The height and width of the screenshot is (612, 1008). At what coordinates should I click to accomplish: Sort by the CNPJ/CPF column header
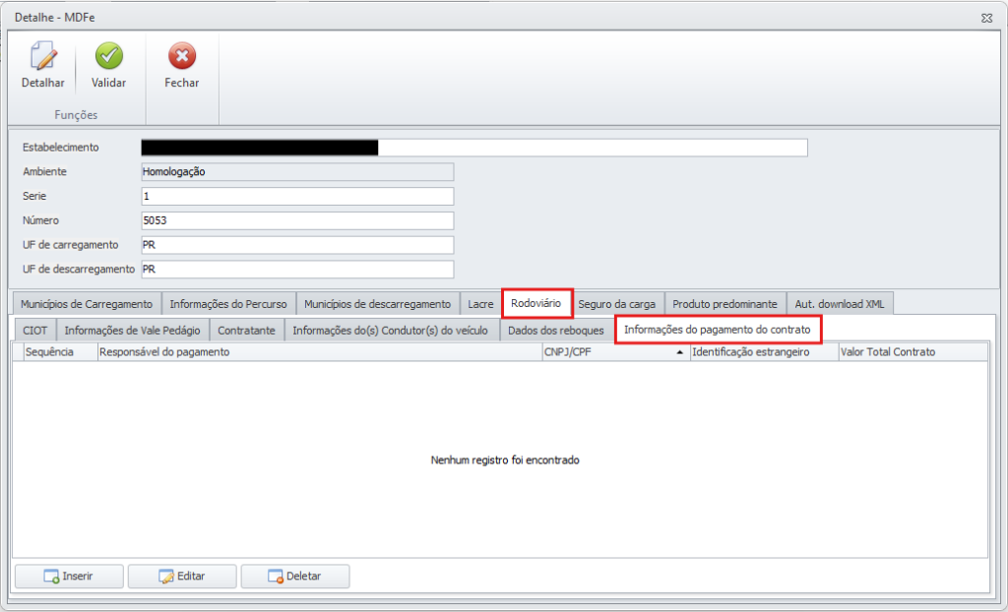click(x=610, y=352)
